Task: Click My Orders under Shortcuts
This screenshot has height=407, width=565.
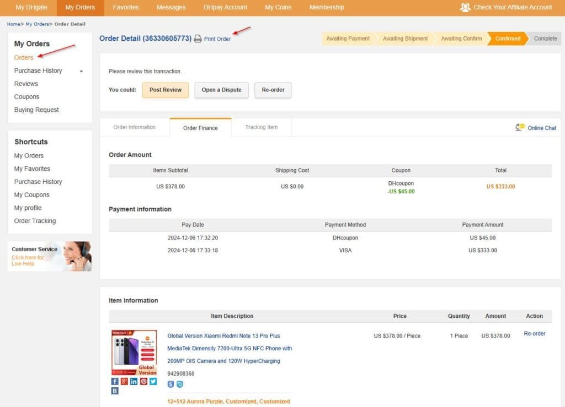Action: [x=29, y=156]
